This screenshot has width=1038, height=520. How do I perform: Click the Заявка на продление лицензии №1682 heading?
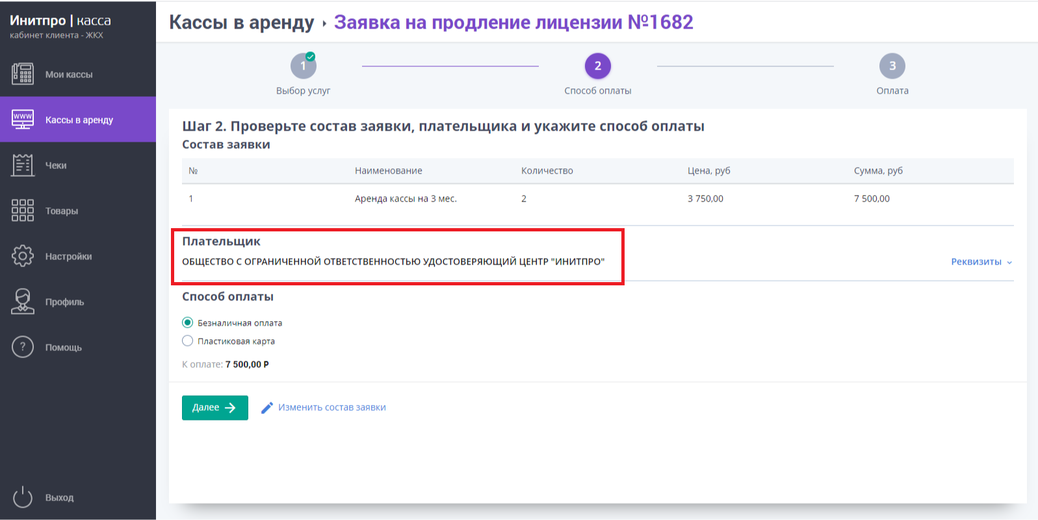point(513,22)
